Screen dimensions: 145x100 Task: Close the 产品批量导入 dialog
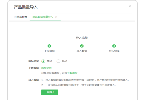click(130, 6)
